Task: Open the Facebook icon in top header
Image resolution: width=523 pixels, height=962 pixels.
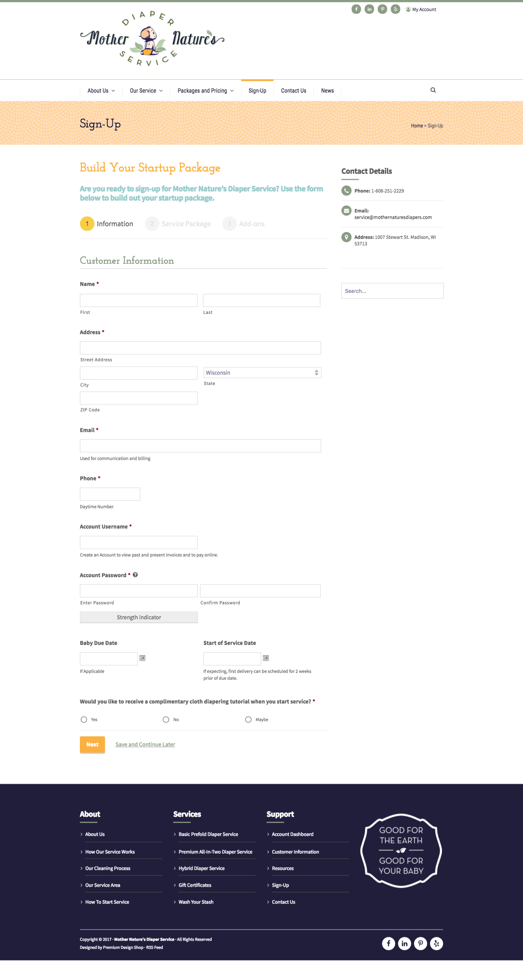Action: (x=356, y=9)
